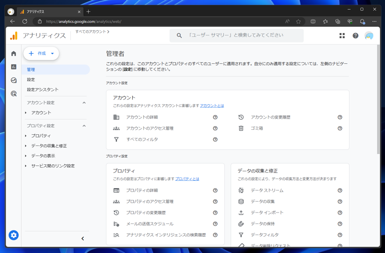385x253 pixels.
Task: Open help for アカウントのアクセス管理
Action: point(215,128)
